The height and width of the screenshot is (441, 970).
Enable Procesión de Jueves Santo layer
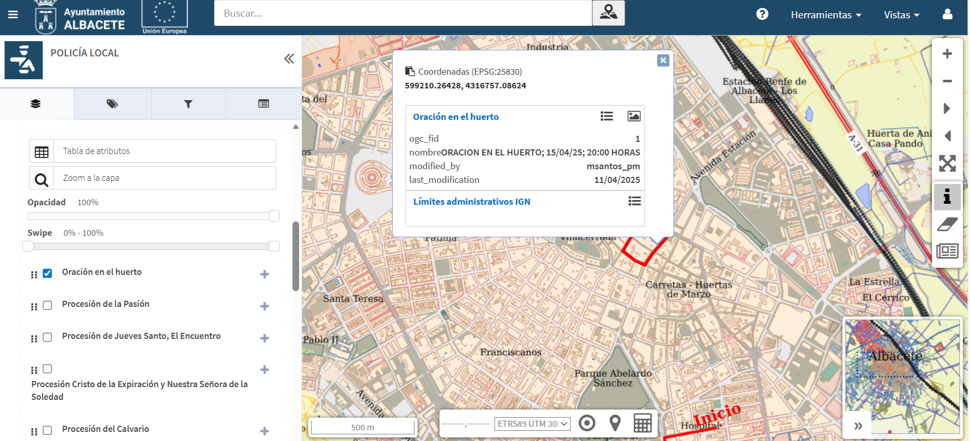(47, 337)
